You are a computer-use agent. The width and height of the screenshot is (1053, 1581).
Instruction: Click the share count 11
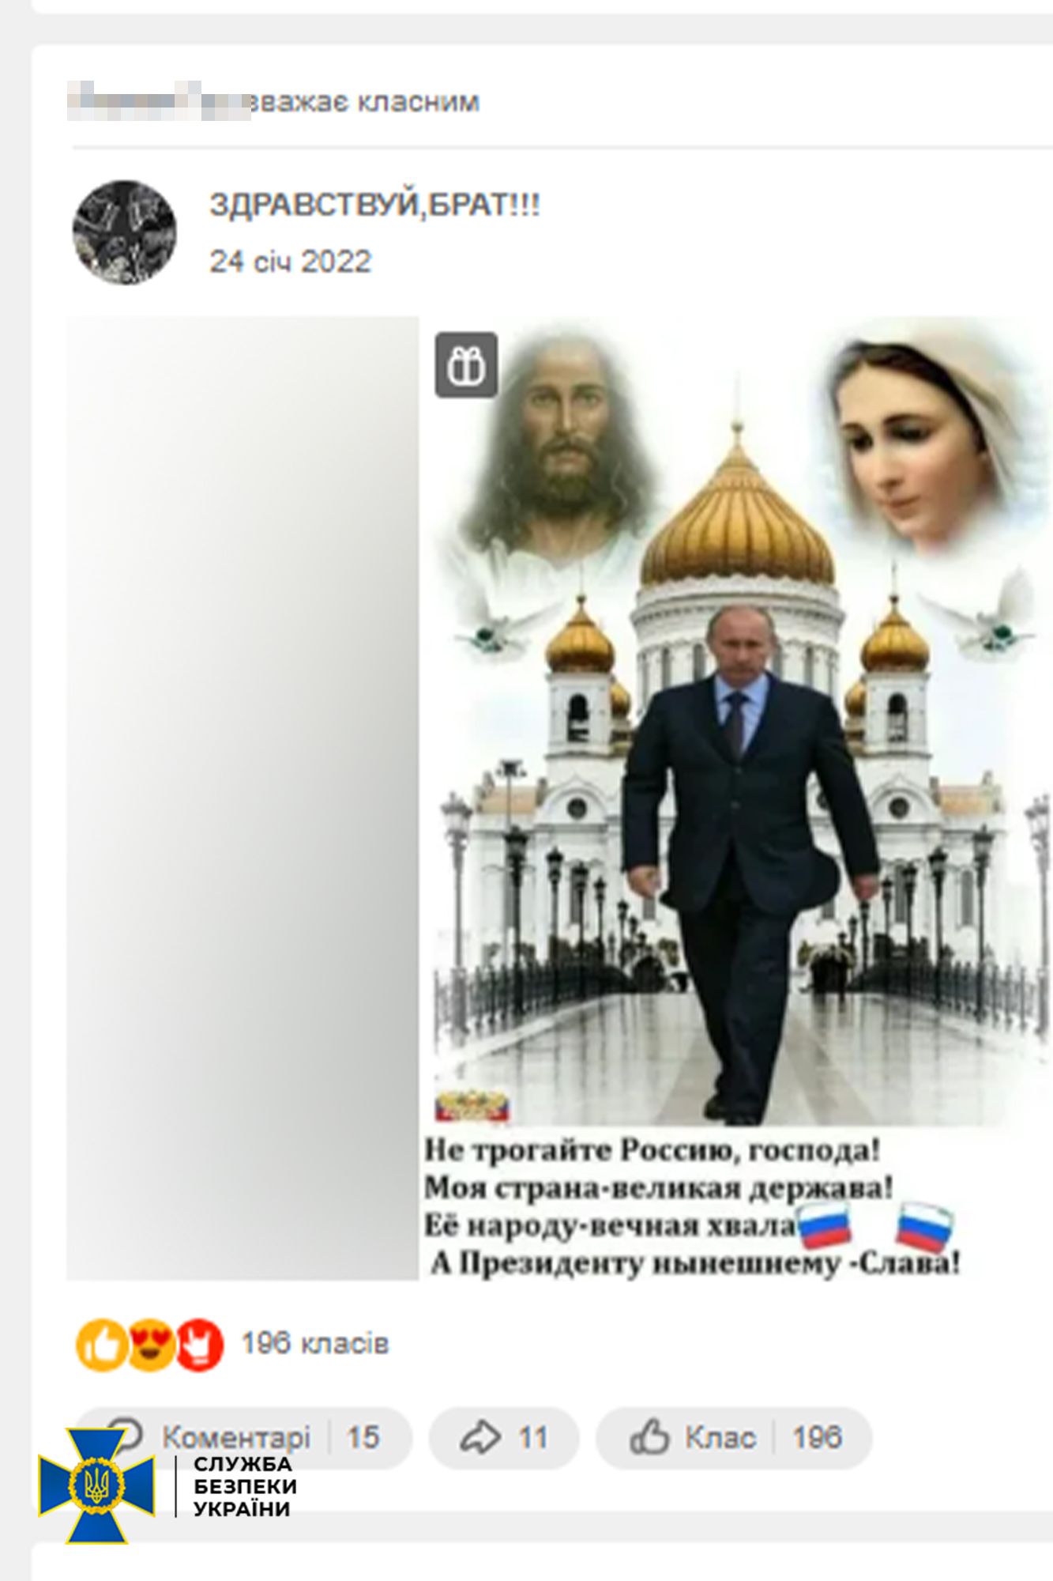(x=532, y=1437)
